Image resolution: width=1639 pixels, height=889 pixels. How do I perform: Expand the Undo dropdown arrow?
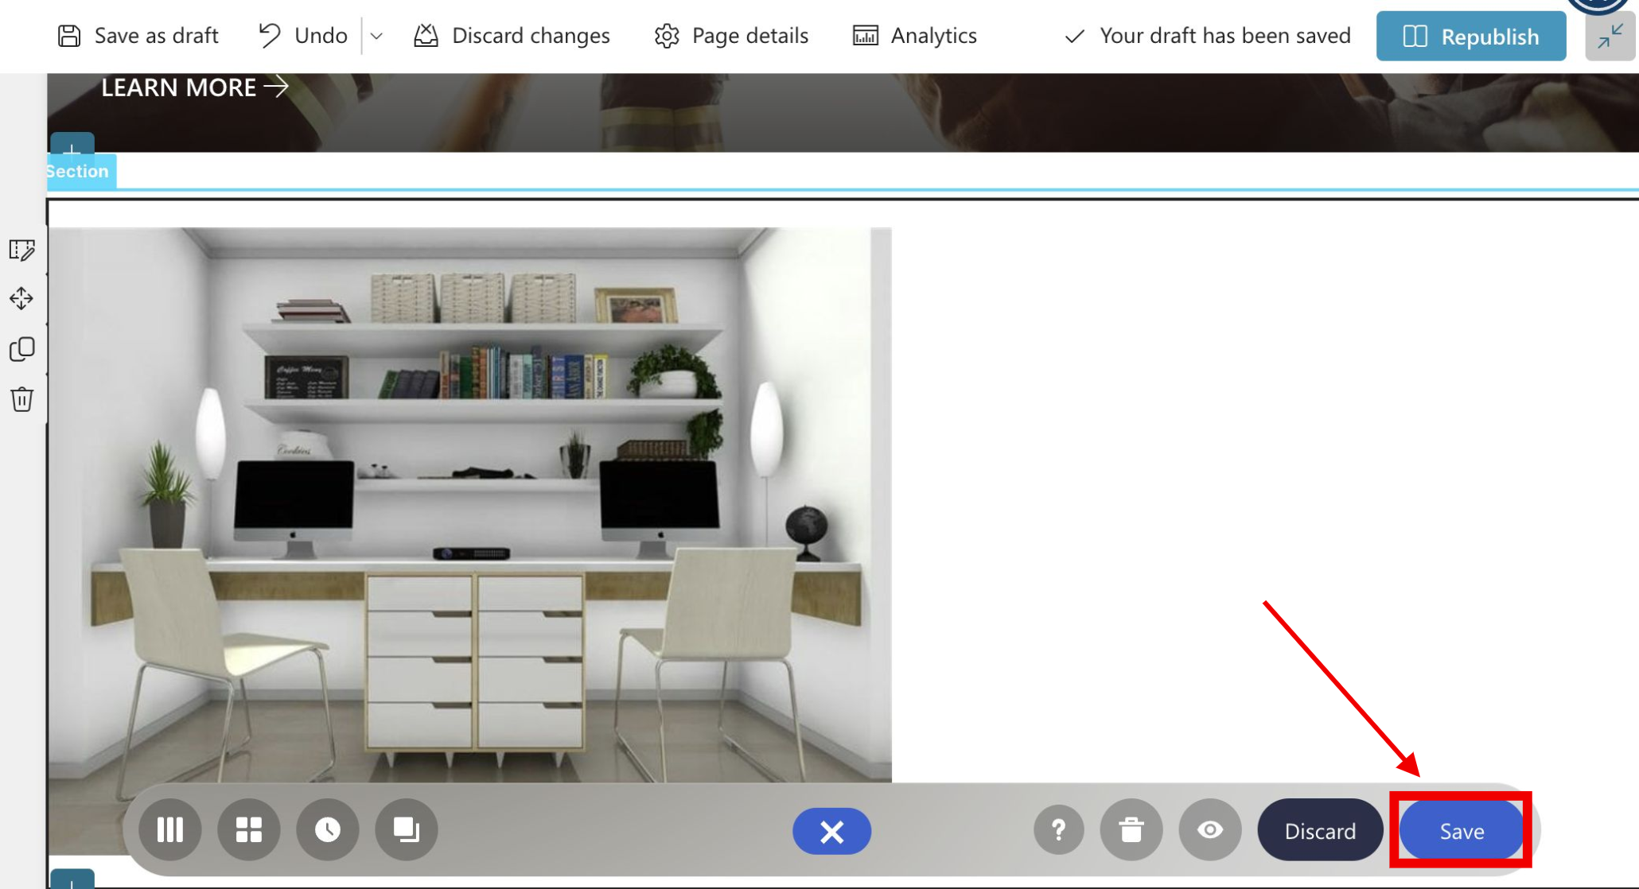point(377,36)
